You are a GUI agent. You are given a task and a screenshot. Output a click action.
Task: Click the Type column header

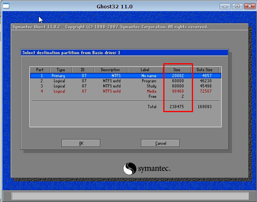[x=60, y=70]
